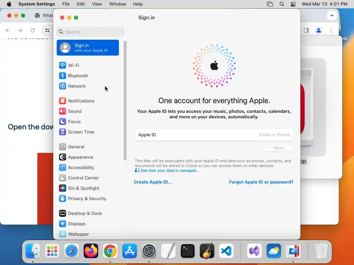Open Spotlight search in menu bar

(x=281, y=4)
